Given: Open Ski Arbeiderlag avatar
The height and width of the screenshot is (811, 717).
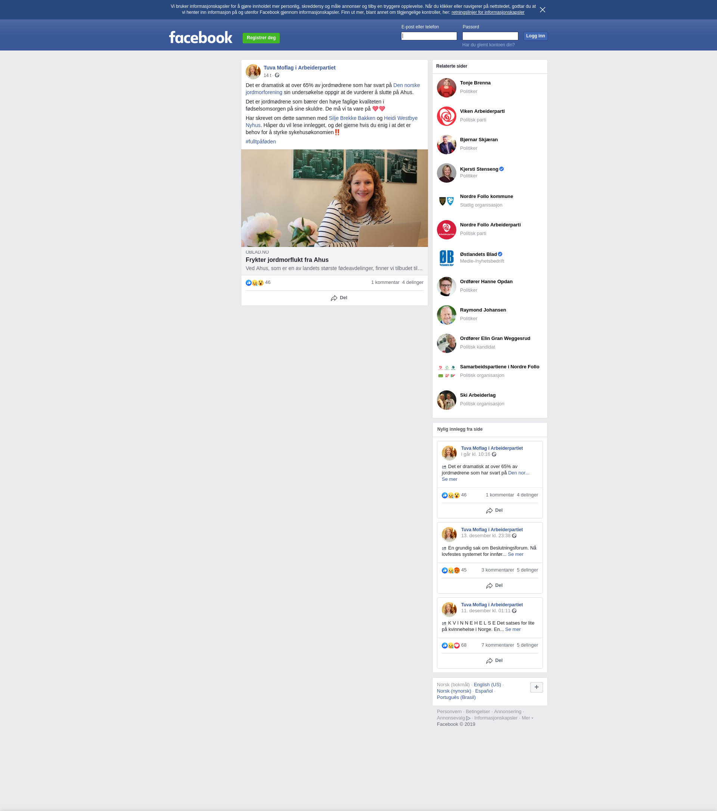Looking at the screenshot, I should [x=447, y=400].
